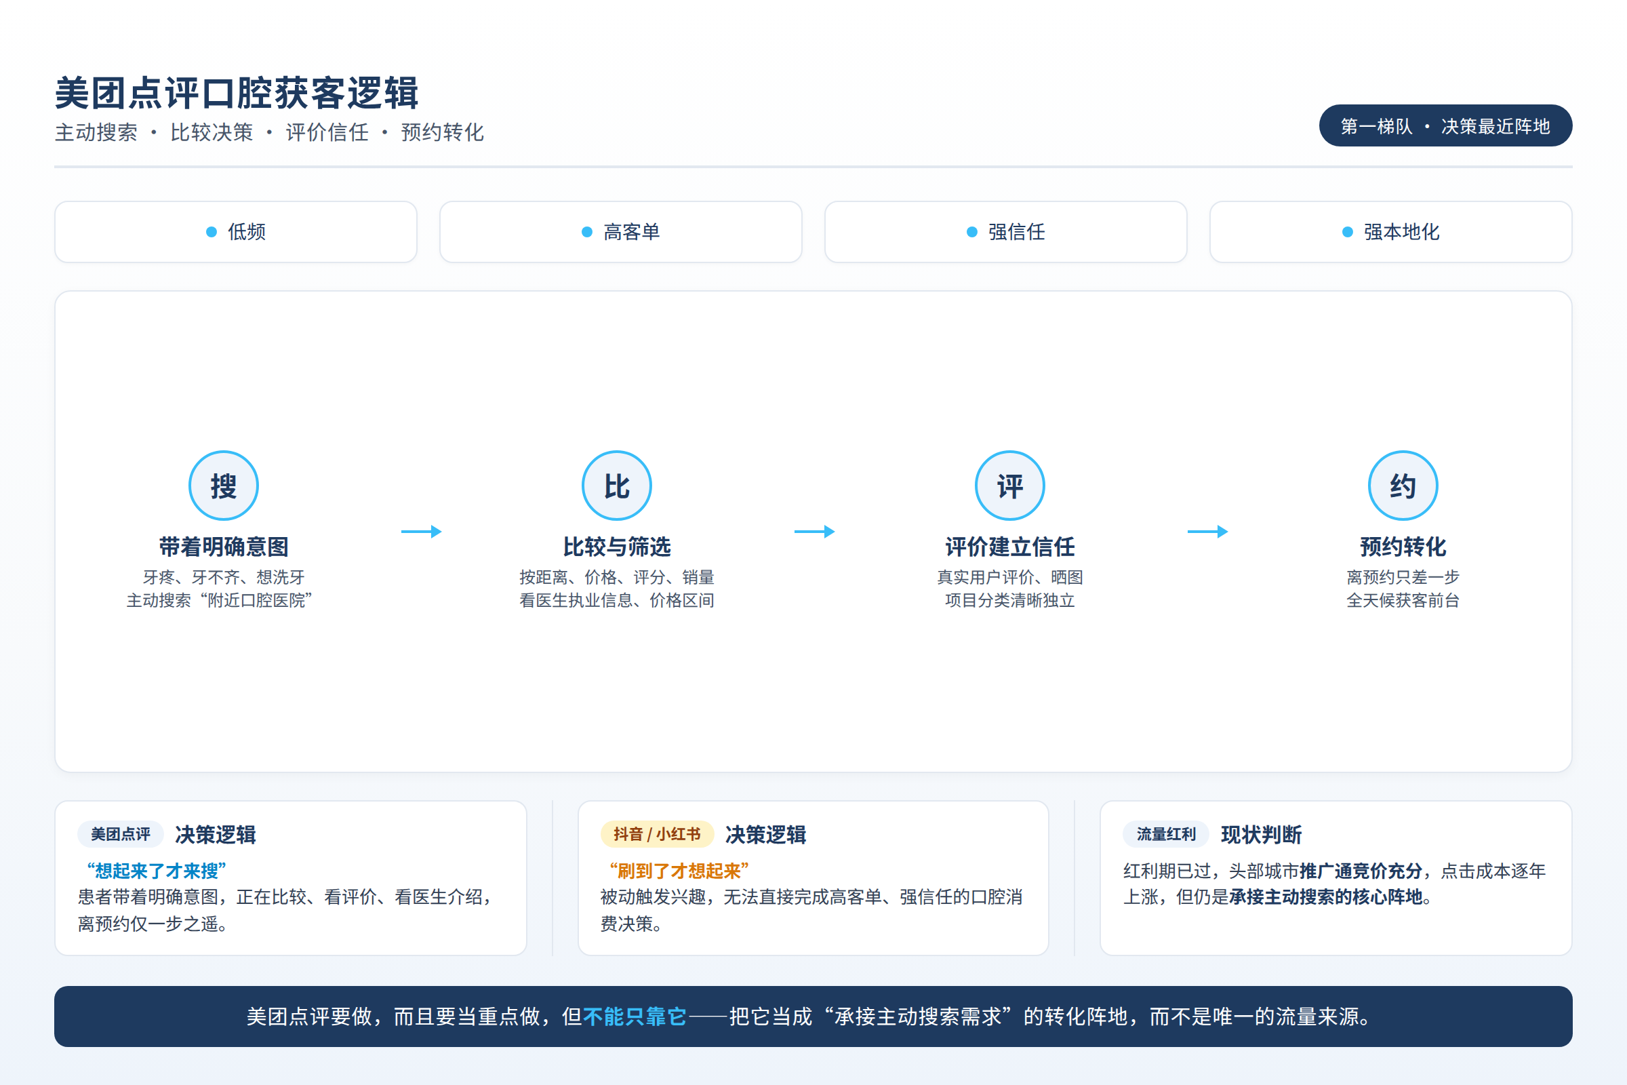Click heading 现状判断
The image size is (1627, 1085).
click(x=1261, y=835)
